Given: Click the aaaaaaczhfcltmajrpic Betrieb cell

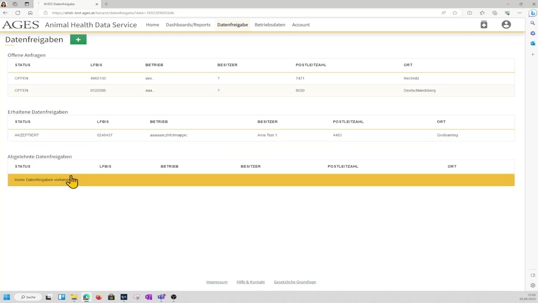Looking at the screenshot, I should point(169,135).
